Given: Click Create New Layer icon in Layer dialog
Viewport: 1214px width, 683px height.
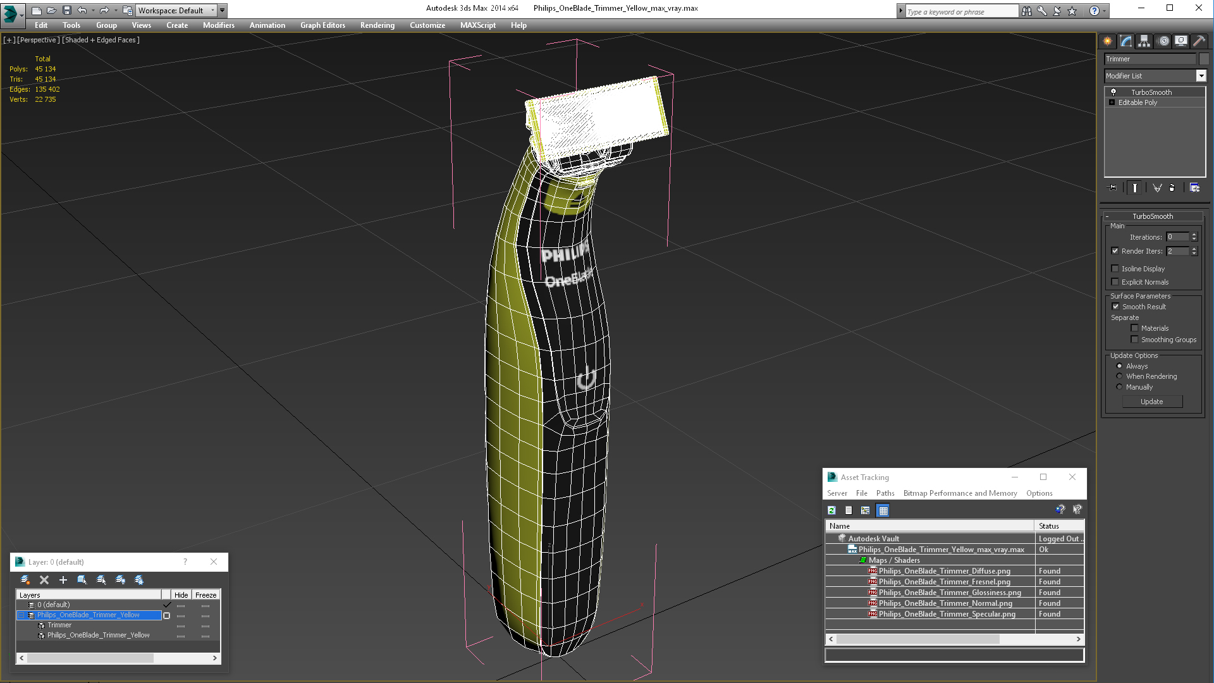Looking at the screenshot, I should pyautogui.click(x=25, y=580).
